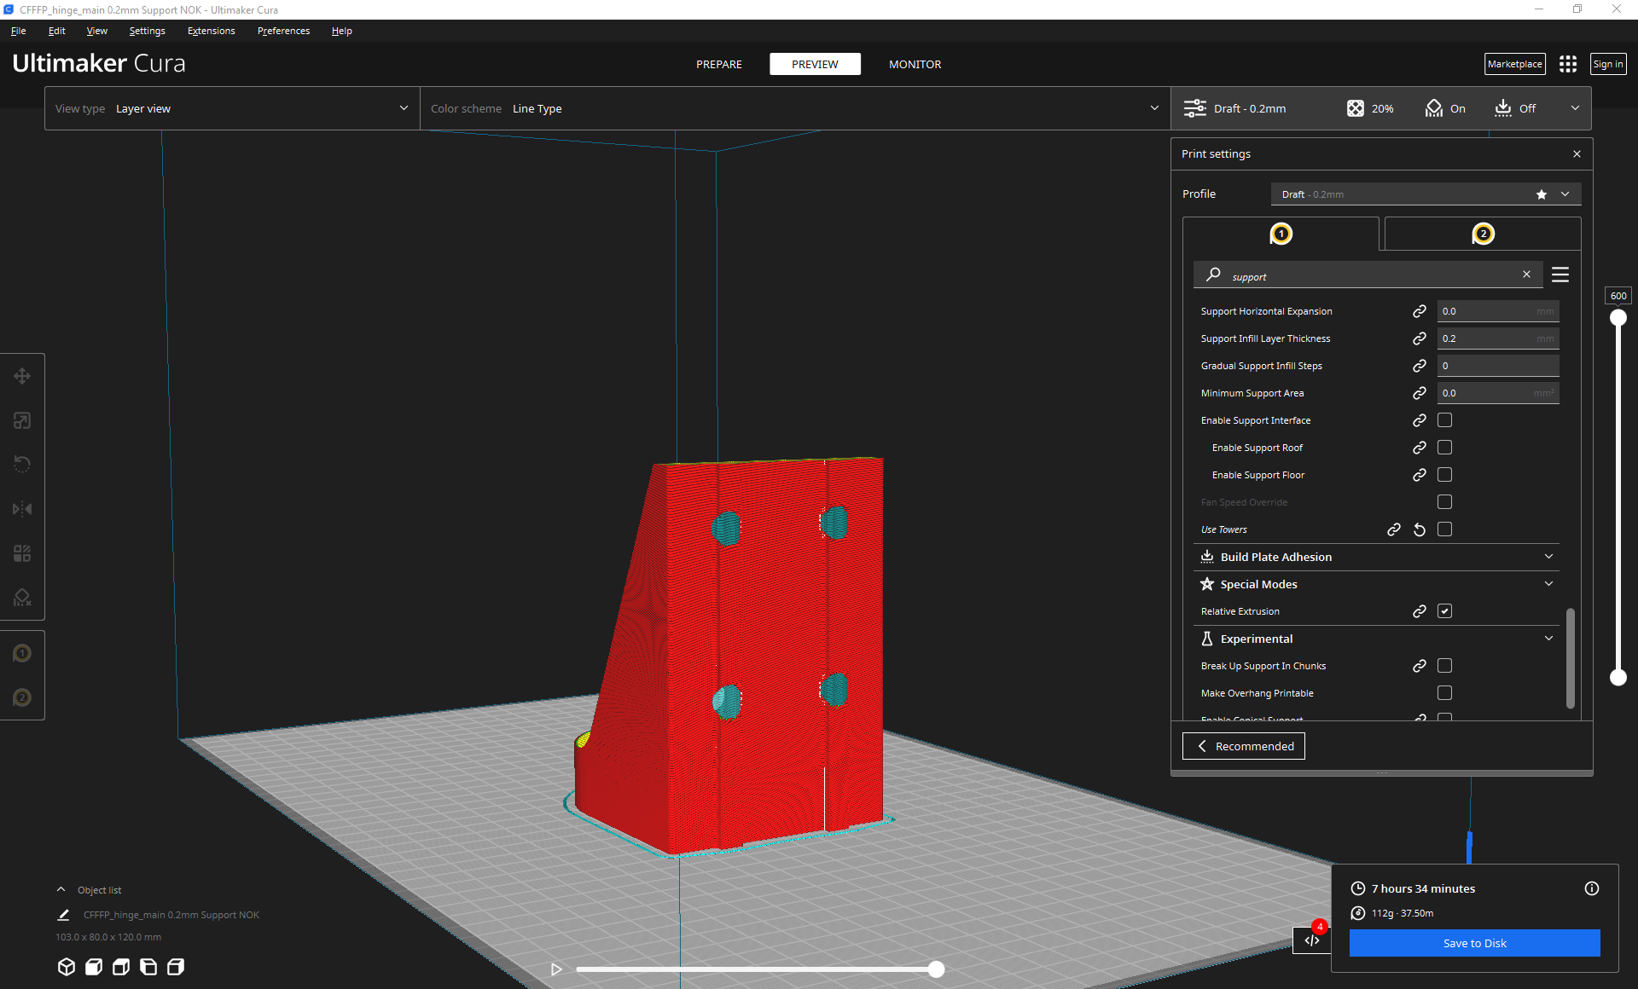Switch to PREPARE stage
This screenshot has height=989, width=1638.
coord(719,64)
